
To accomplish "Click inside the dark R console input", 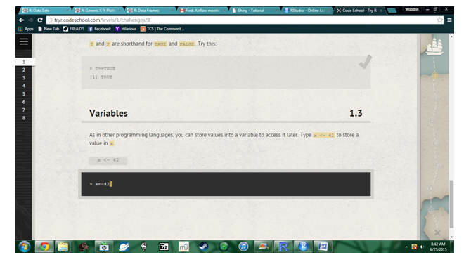I will 226,184.
